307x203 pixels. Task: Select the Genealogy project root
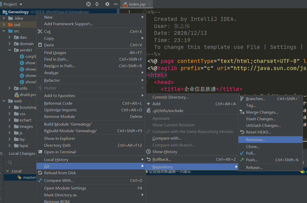(x=18, y=12)
